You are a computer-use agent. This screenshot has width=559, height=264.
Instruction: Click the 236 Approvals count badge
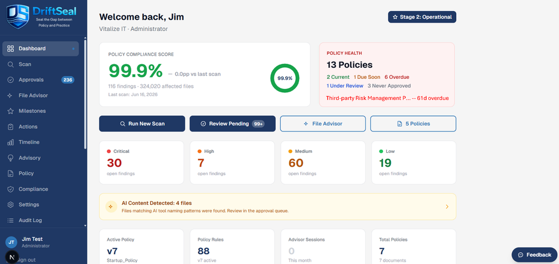pos(68,80)
